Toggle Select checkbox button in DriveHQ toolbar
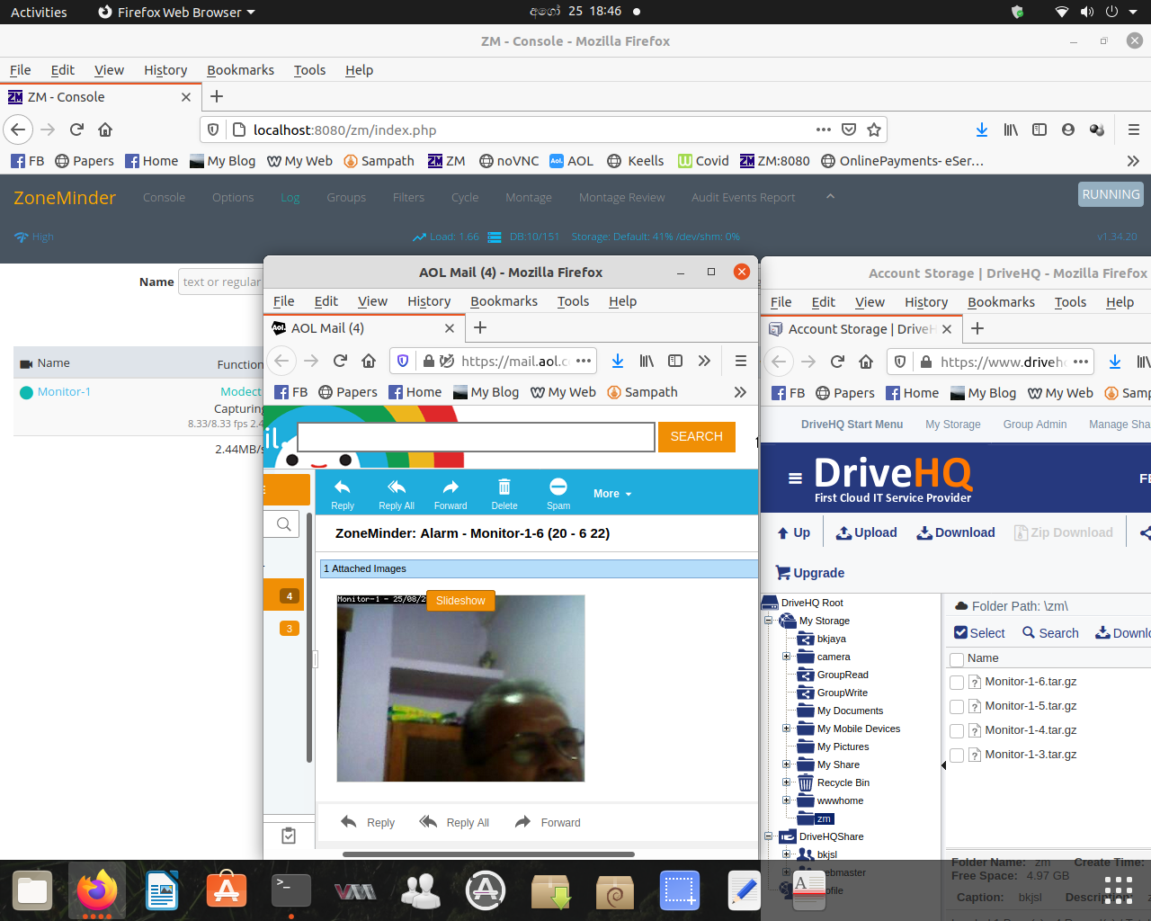 click(979, 633)
